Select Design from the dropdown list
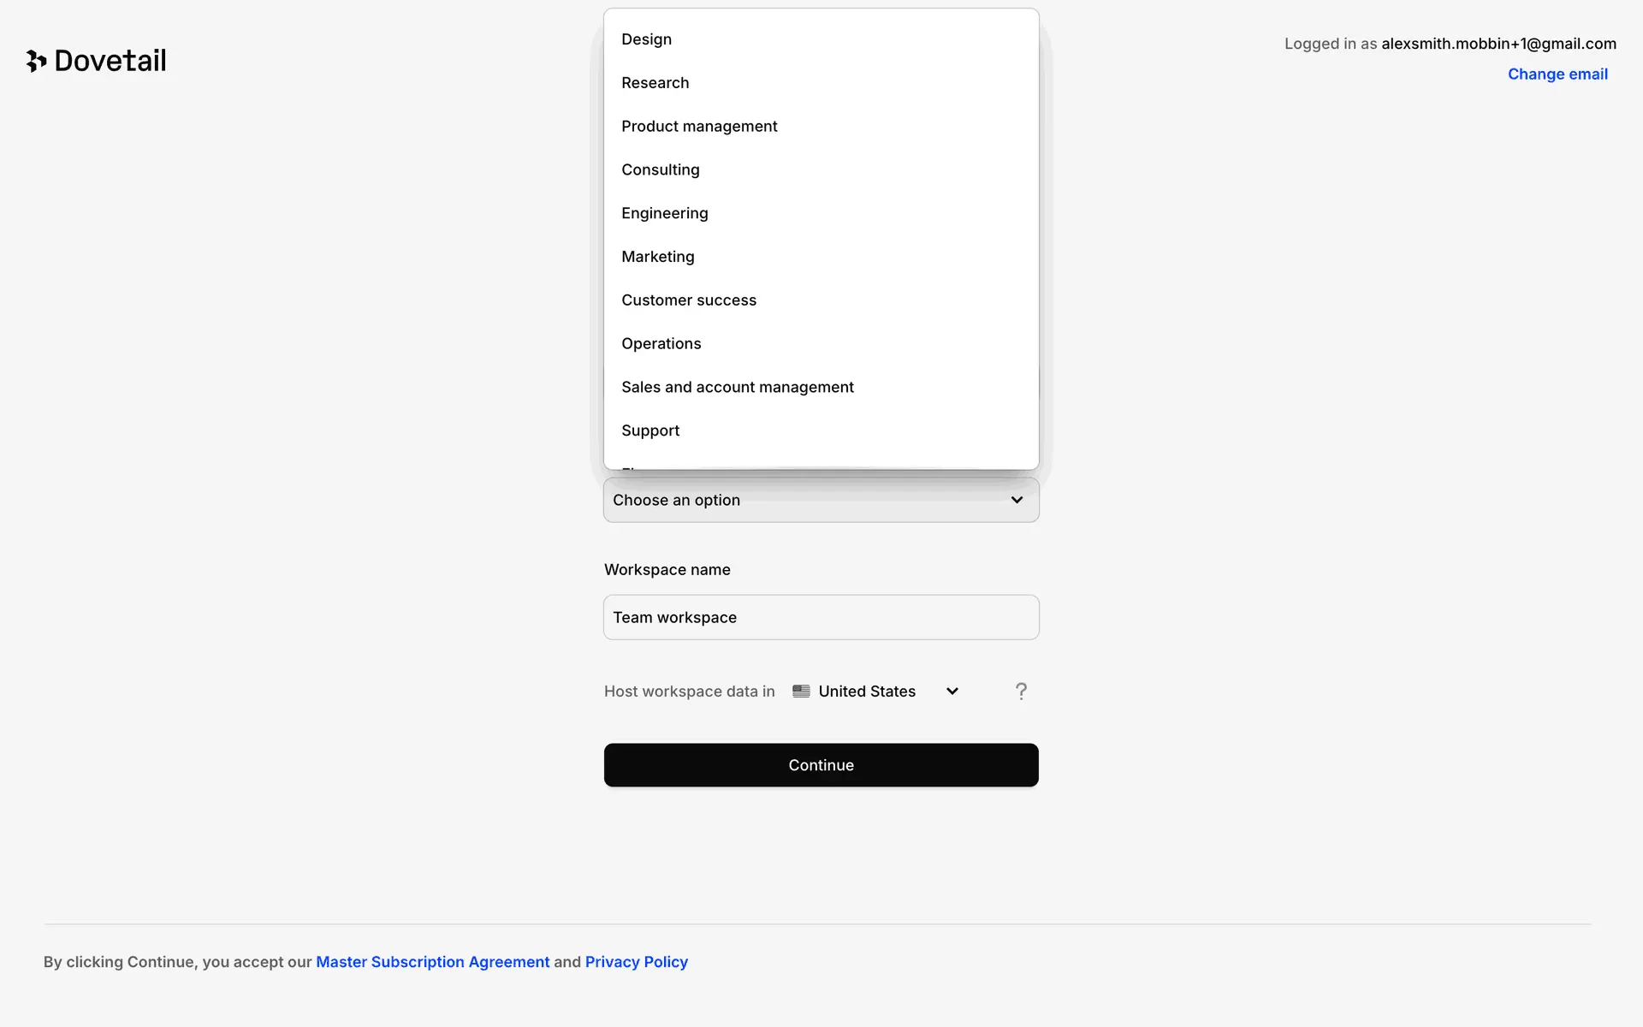The image size is (1643, 1027). tap(647, 39)
